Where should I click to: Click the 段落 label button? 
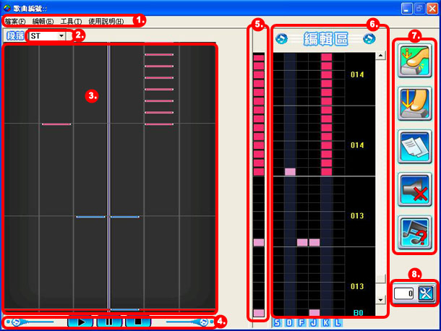14,35
